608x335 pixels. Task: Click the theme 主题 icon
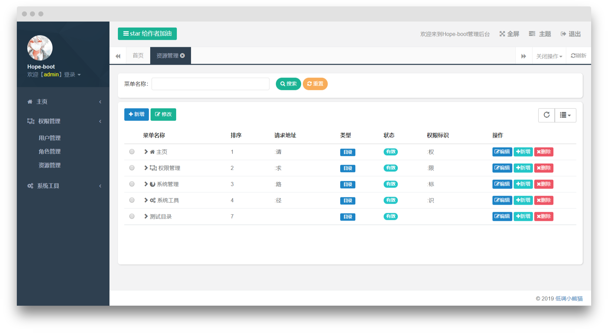532,34
